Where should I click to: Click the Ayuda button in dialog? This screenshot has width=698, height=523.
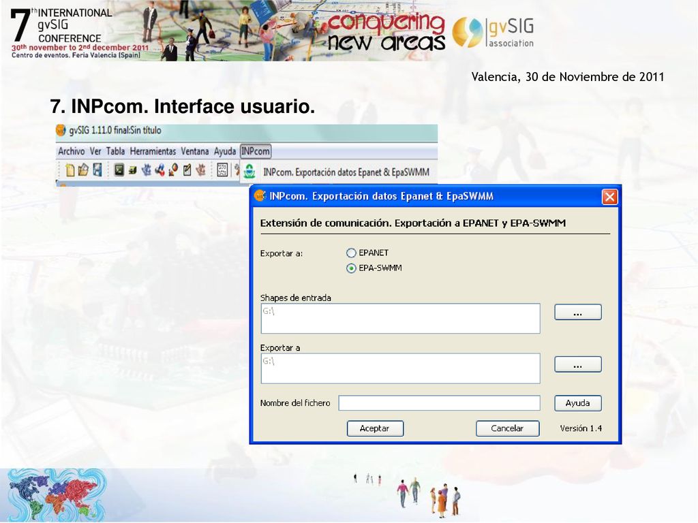pyautogui.click(x=578, y=403)
